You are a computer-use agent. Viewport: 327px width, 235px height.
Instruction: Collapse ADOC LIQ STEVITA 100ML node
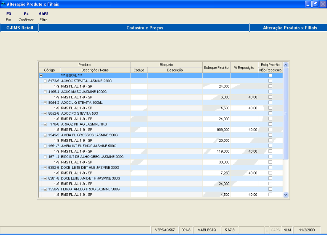pyautogui.click(x=45, y=103)
